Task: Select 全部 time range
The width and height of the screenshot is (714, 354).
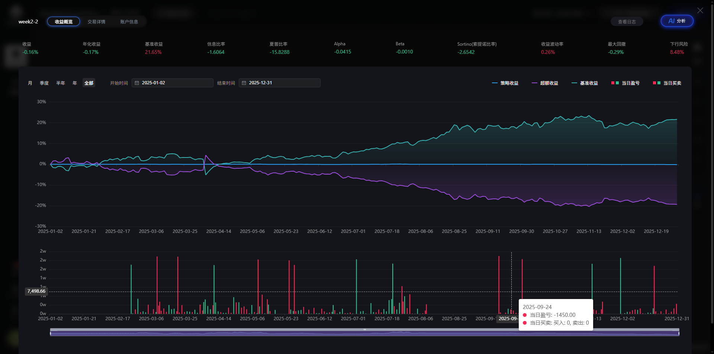Action: pos(89,83)
